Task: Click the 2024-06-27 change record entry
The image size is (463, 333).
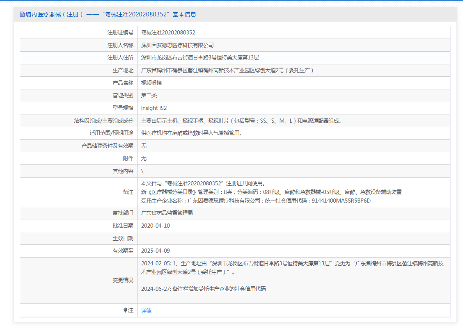Action: coord(203,289)
